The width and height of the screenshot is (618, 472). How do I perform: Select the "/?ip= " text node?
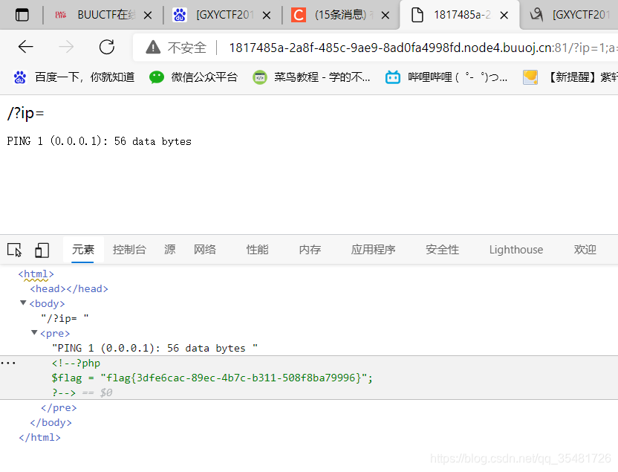[65, 319]
